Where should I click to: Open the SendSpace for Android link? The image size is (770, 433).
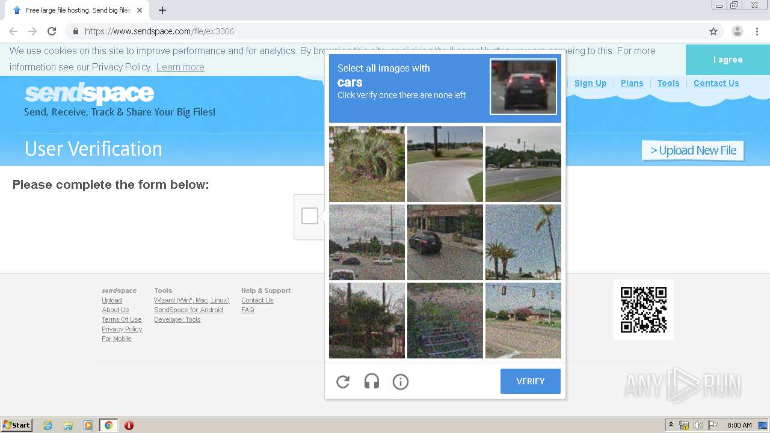[x=188, y=310]
